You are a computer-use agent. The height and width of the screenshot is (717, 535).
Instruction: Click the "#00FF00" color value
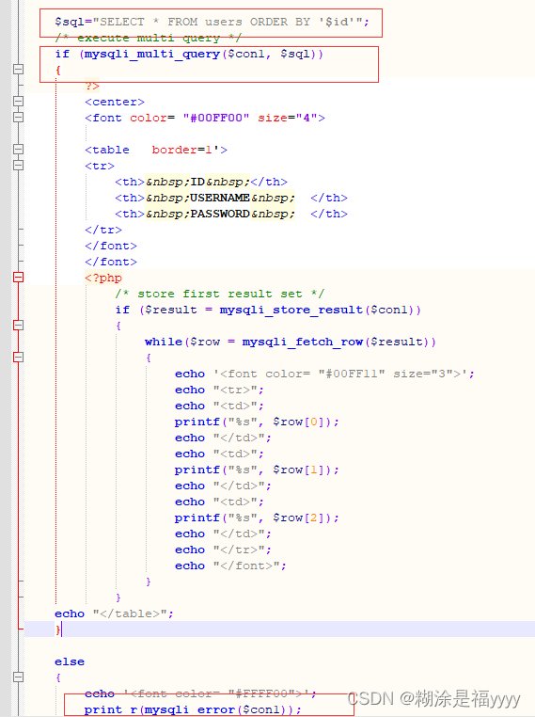(216, 118)
